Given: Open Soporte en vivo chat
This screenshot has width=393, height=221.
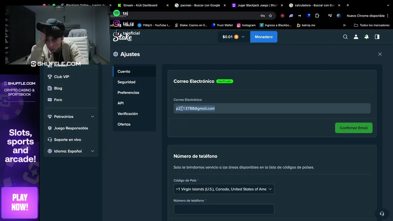Looking at the screenshot, I should 71,140.
